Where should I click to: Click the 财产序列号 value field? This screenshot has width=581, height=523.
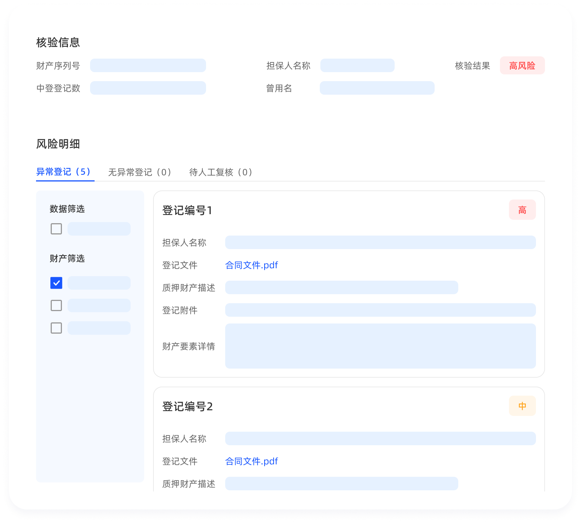[x=148, y=65]
